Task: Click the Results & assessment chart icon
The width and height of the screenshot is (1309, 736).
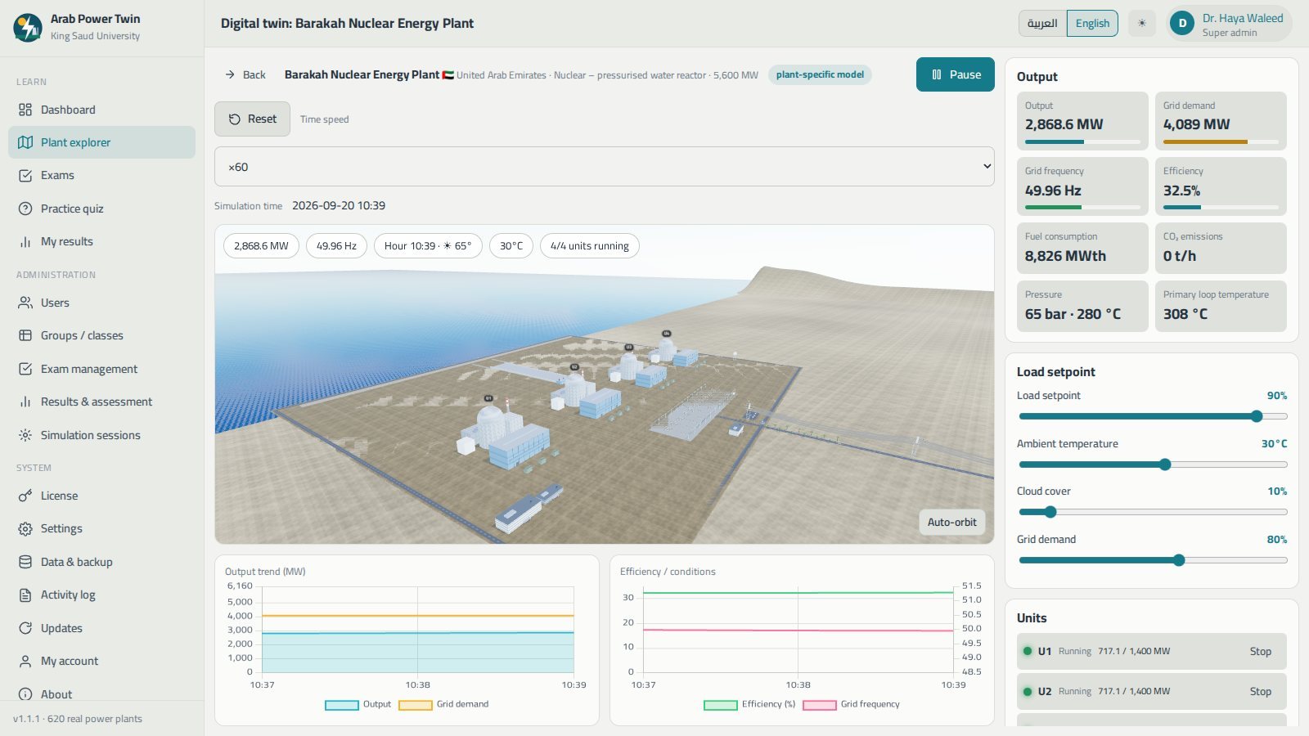Action: (25, 402)
